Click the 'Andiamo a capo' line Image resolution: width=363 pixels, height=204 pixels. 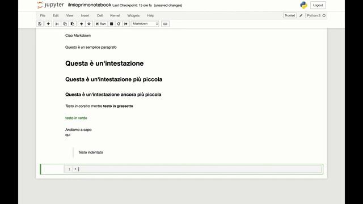point(78,130)
